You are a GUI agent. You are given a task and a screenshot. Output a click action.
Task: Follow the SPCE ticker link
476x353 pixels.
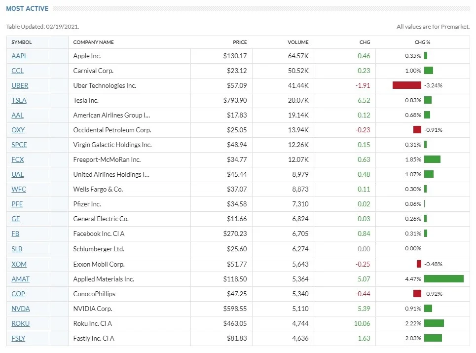(x=19, y=145)
